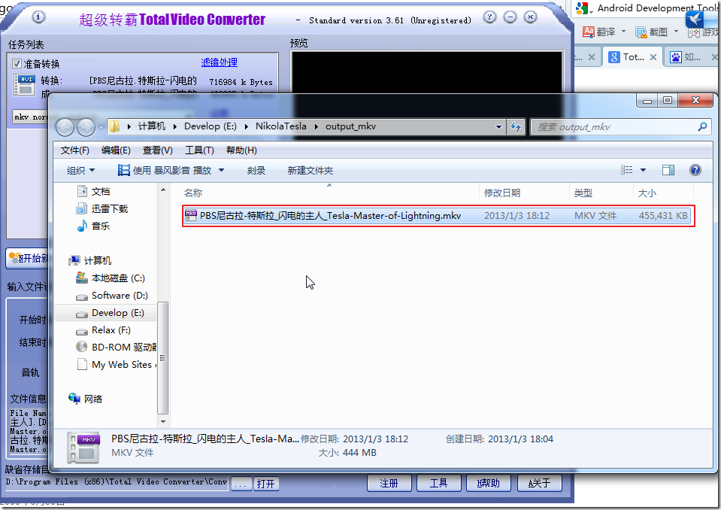Open the 编辑(E) menu
The image size is (721, 510).
click(116, 150)
